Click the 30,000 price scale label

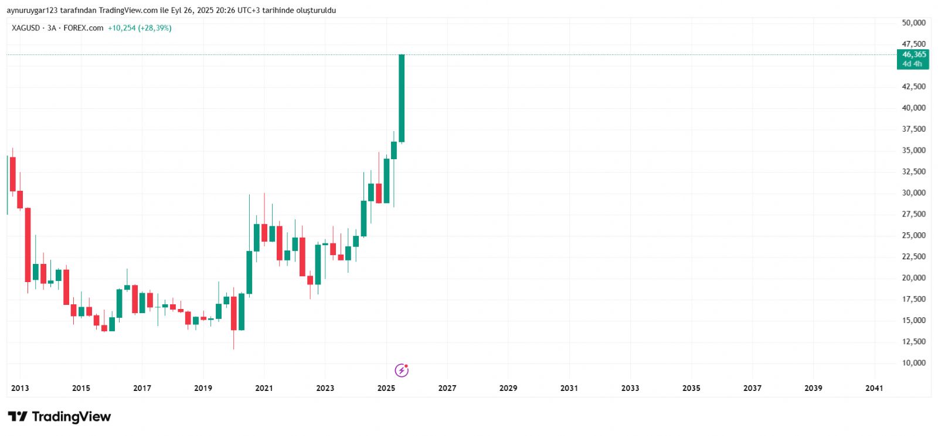point(913,193)
